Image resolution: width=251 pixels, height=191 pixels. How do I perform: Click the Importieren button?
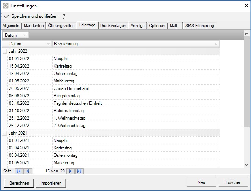coord(51,183)
